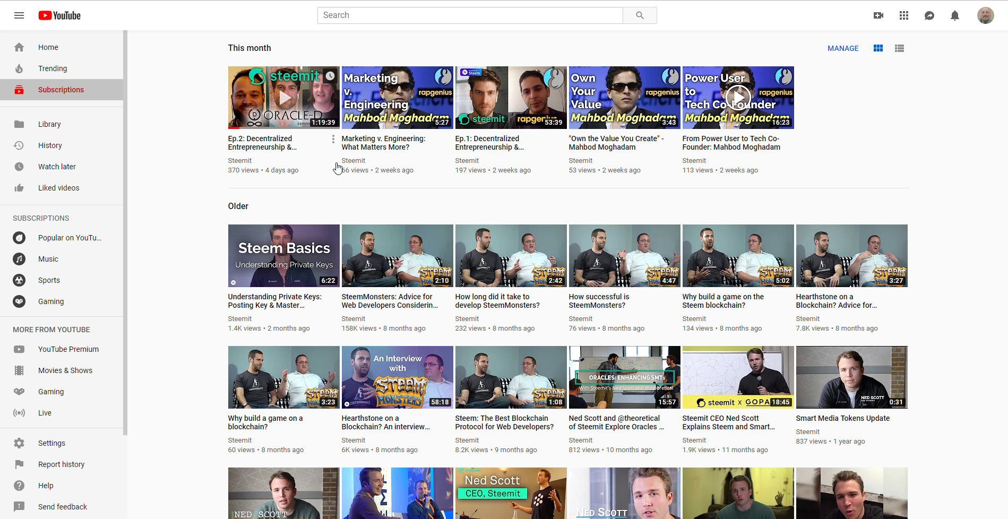The image size is (1008, 519).
Task: Switch to list view layout
Action: (899, 48)
